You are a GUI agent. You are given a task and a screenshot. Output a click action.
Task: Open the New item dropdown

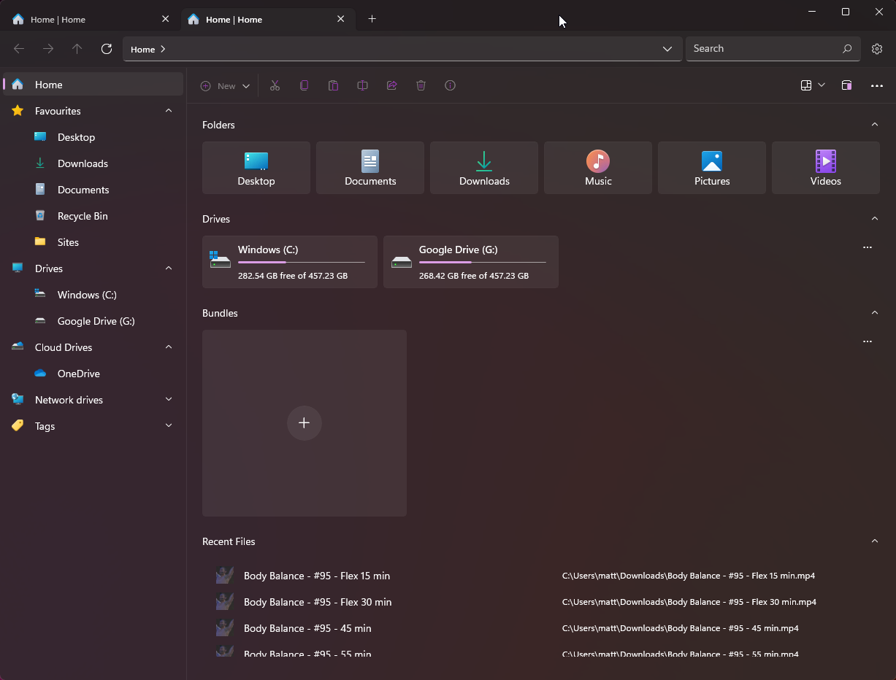(226, 85)
